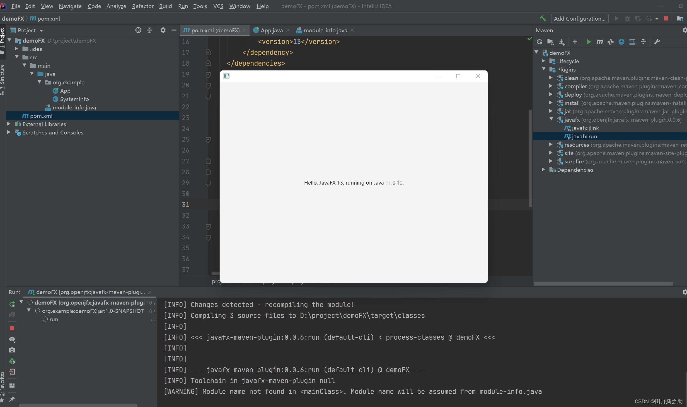Select pom.xml in project tree
Screen dimensions: 687x407
point(41,116)
